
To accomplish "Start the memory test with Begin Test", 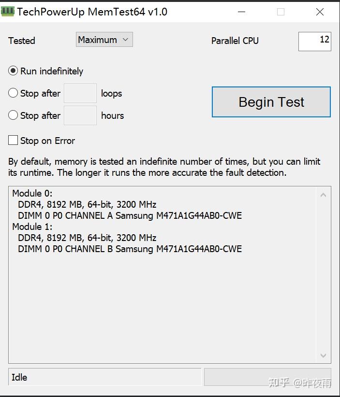I will [x=271, y=102].
